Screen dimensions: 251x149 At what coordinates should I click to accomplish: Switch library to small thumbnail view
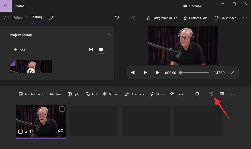[101, 50]
